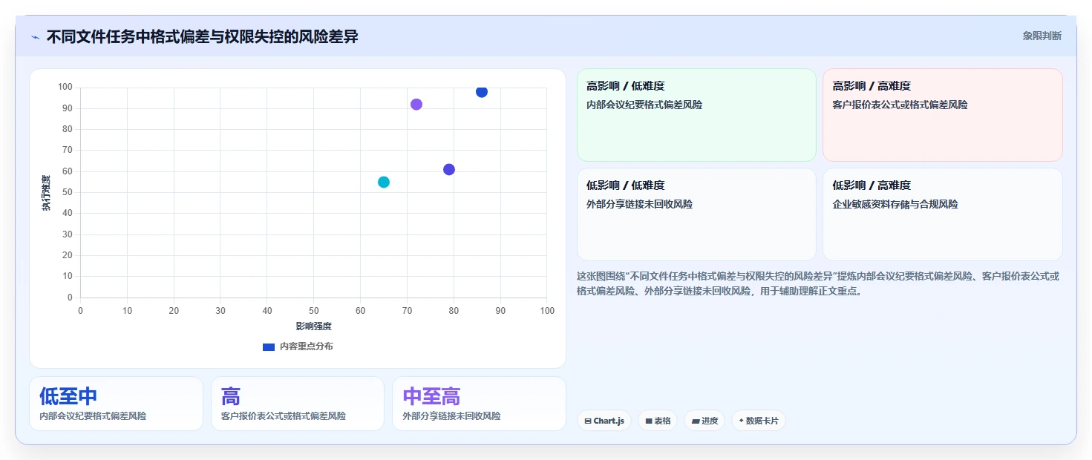Click 内部会议纪要格式偏差风险 under 低至中
Image resolution: width=1092 pixels, height=460 pixels.
(x=93, y=416)
